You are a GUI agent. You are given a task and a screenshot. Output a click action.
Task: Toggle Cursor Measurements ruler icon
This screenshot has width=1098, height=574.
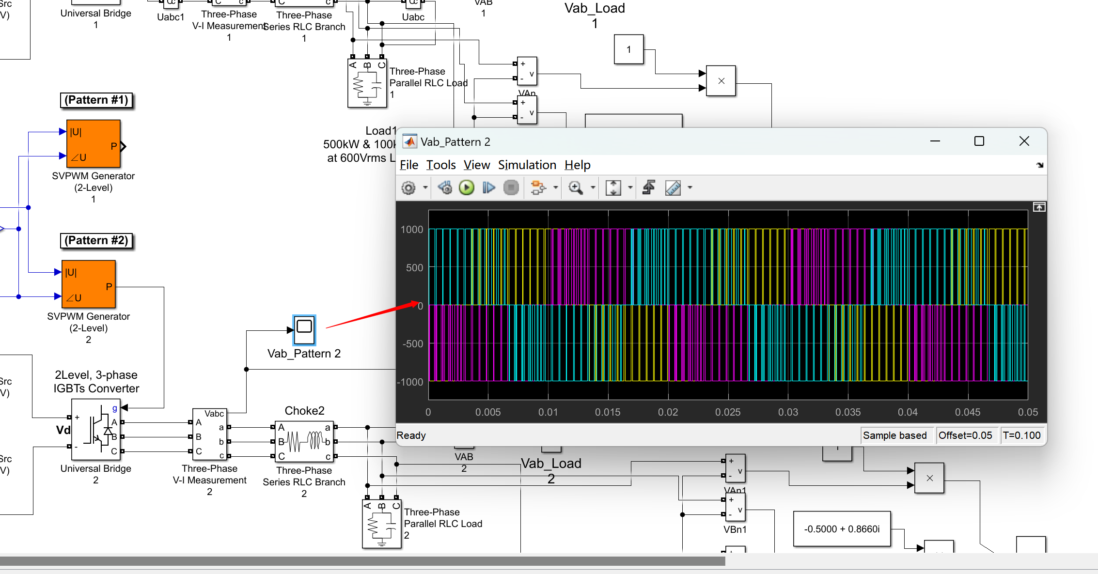pyautogui.click(x=673, y=188)
